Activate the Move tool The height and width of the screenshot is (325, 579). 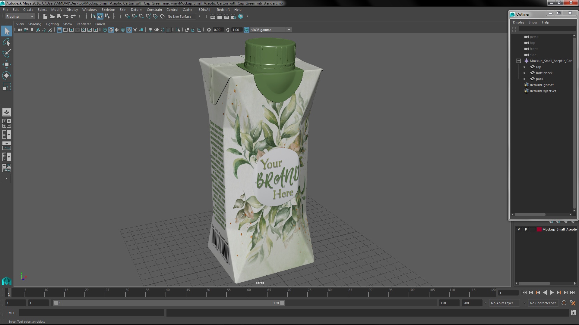(x=7, y=64)
